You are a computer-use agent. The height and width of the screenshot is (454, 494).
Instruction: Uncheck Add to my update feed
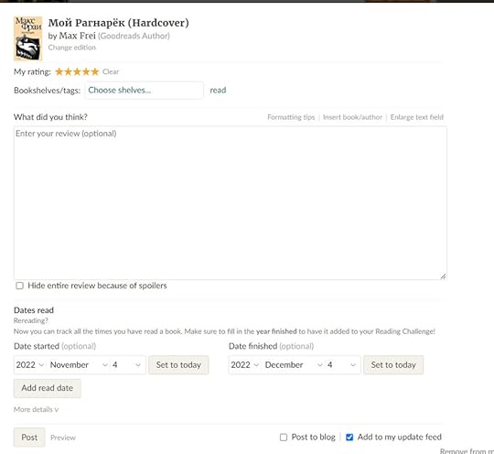click(x=349, y=438)
